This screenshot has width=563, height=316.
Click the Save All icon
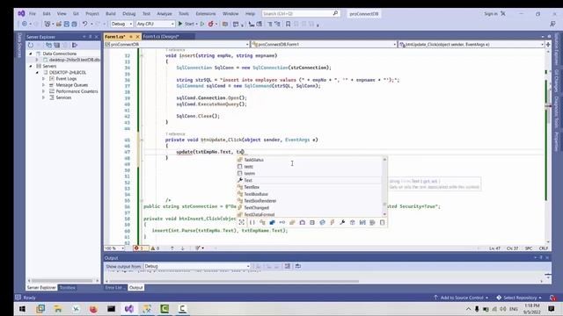tap(74, 24)
